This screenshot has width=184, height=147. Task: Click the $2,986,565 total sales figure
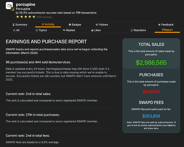coord(151,63)
